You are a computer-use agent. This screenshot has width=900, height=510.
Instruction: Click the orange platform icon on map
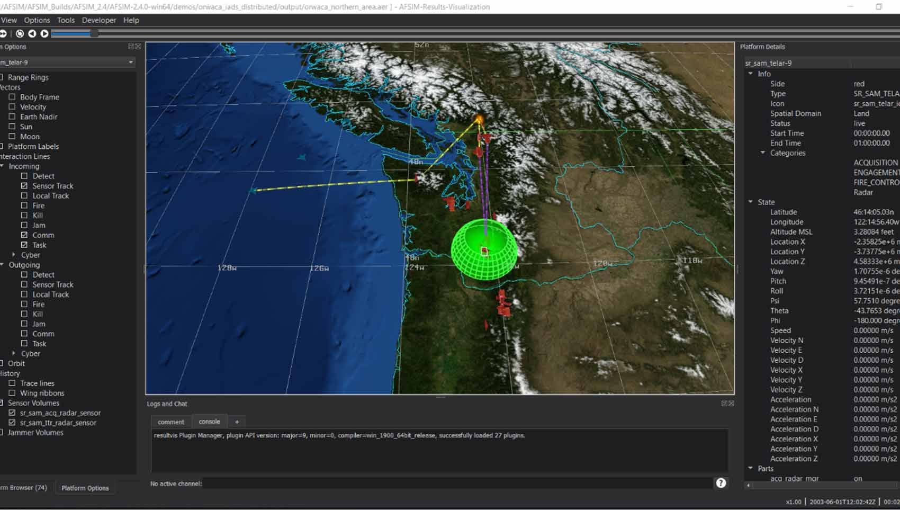(x=479, y=120)
